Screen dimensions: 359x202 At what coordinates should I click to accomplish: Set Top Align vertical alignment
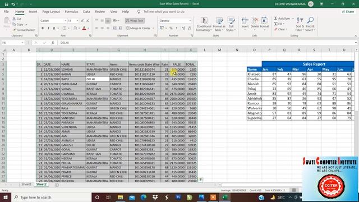point(96,21)
